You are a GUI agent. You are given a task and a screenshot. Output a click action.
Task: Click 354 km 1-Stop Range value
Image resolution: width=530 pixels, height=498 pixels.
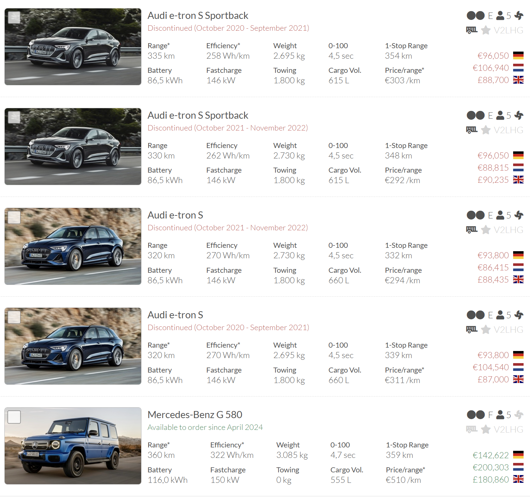398,56
